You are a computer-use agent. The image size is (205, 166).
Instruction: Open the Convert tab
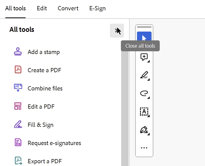(68, 8)
